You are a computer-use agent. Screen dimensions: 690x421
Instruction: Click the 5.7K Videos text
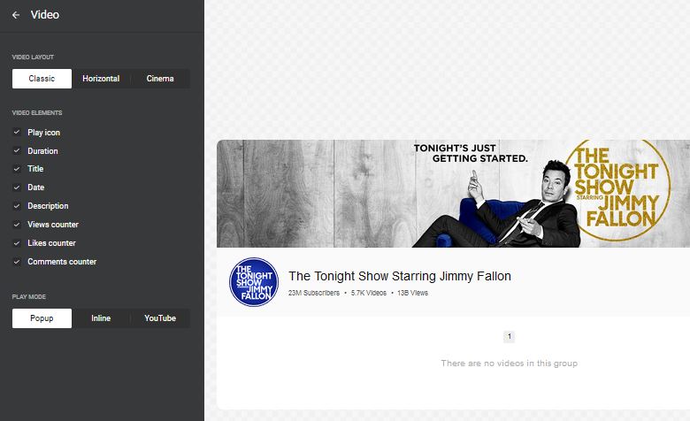point(369,293)
